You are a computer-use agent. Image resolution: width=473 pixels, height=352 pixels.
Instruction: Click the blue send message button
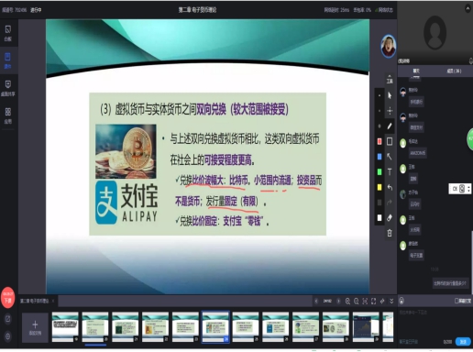[x=463, y=342]
